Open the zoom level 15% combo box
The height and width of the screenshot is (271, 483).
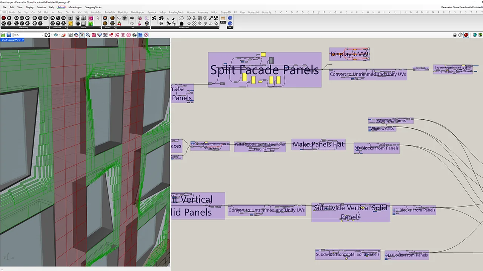[x=29, y=35]
